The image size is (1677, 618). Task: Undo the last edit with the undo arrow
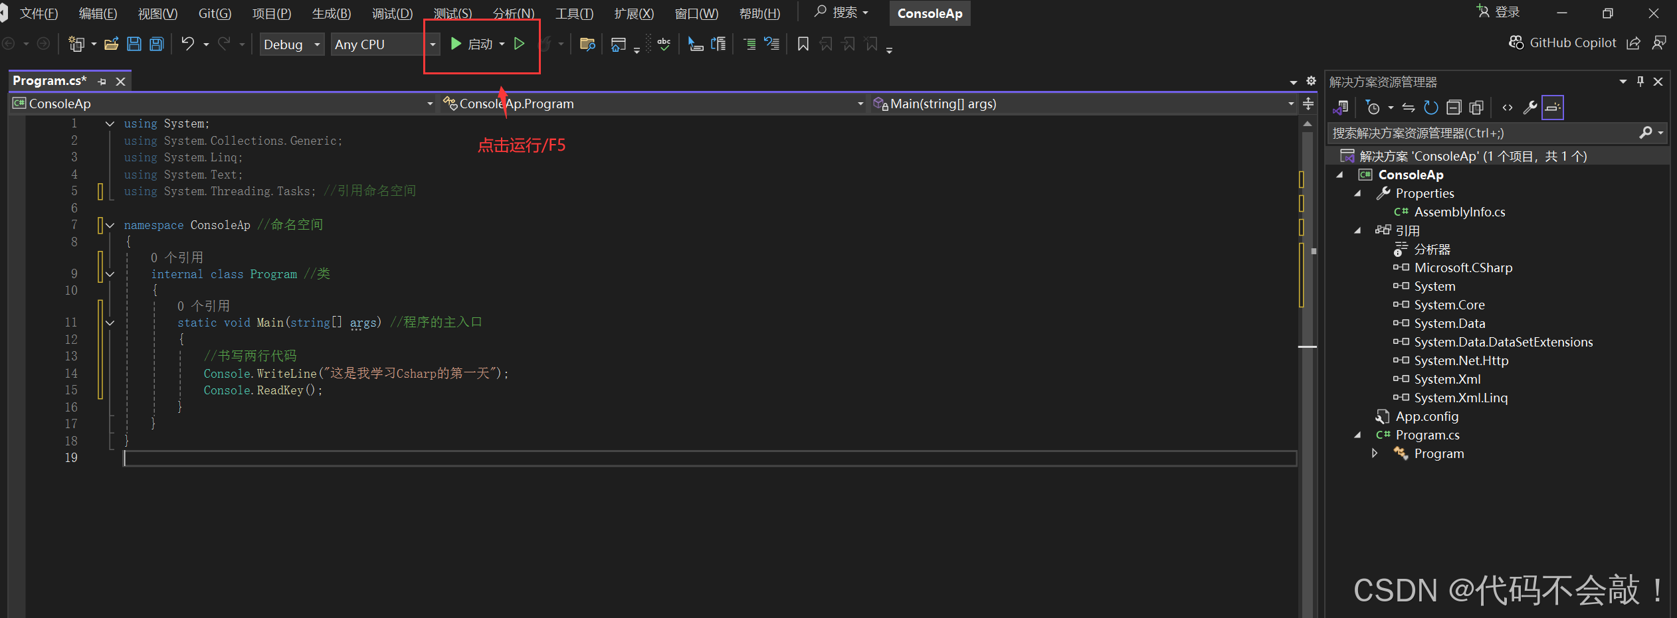click(x=188, y=44)
